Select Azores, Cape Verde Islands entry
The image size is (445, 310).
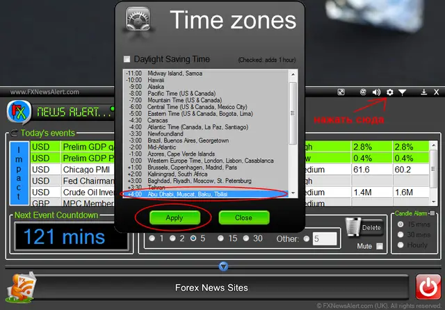tap(207, 154)
